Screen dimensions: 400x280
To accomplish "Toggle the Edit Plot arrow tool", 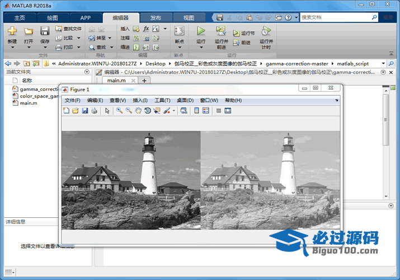I will coord(107,111).
